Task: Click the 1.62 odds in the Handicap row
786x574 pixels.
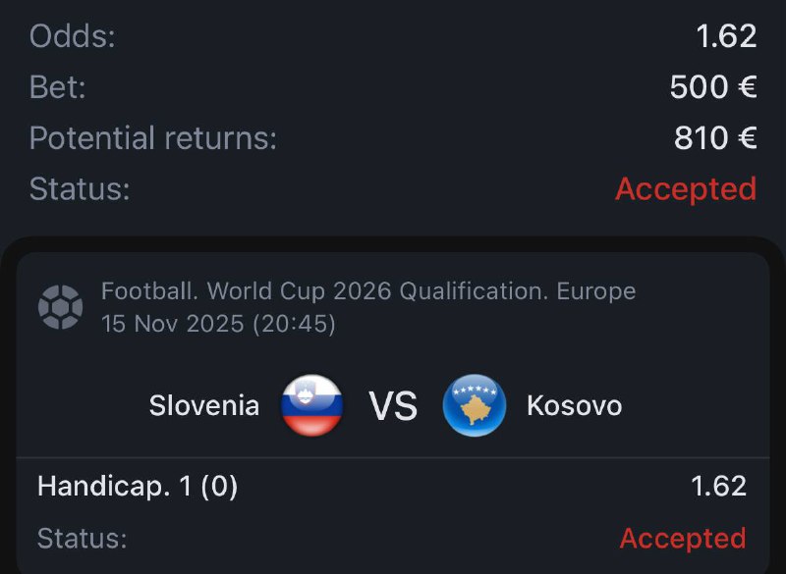Action: click(717, 486)
